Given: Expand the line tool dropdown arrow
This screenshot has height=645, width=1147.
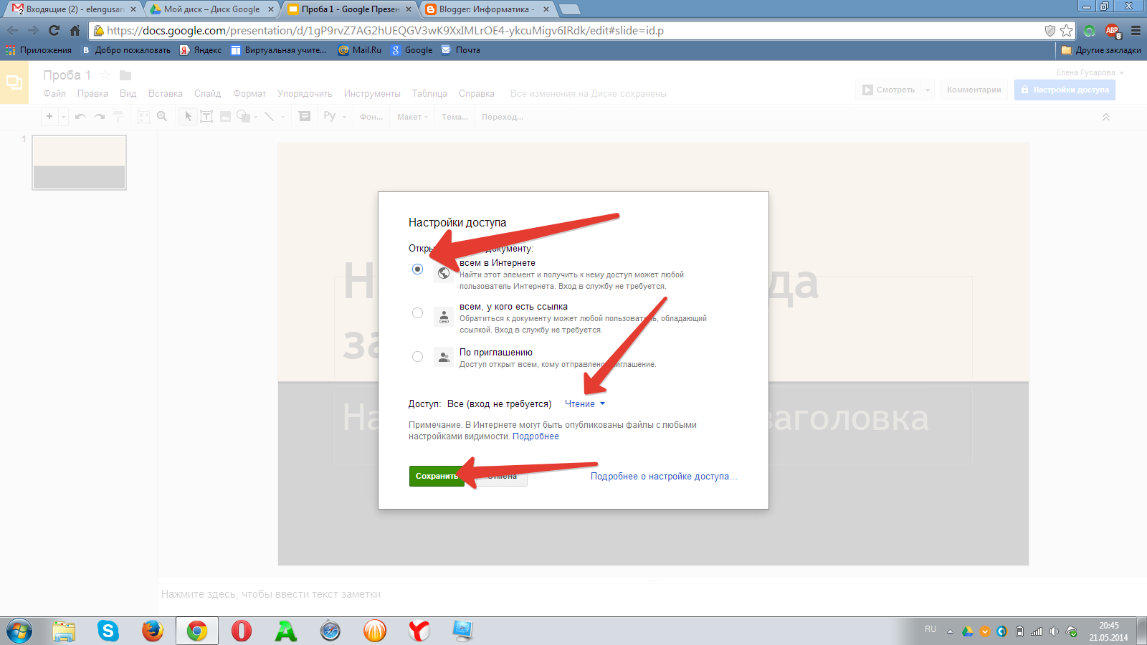Looking at the screenshot, I should click(x=282, y=117).
